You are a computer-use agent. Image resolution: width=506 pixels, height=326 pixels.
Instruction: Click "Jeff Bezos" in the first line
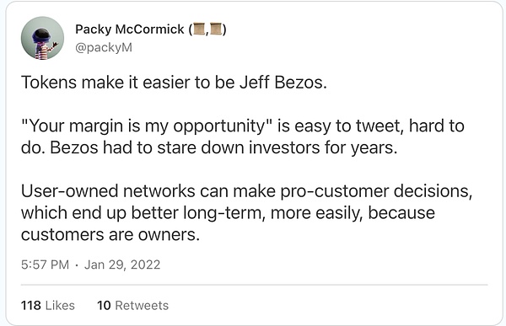283,83
